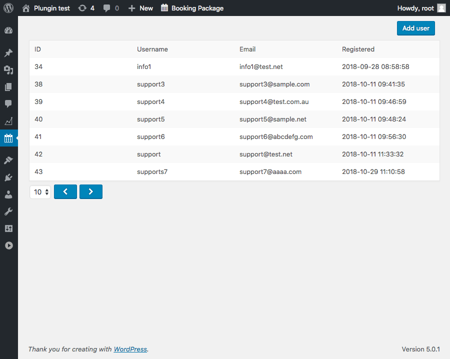This screenshot has width=450, height=359.
Task: Open the Howdy, root account menu
Action: (415, 8)
